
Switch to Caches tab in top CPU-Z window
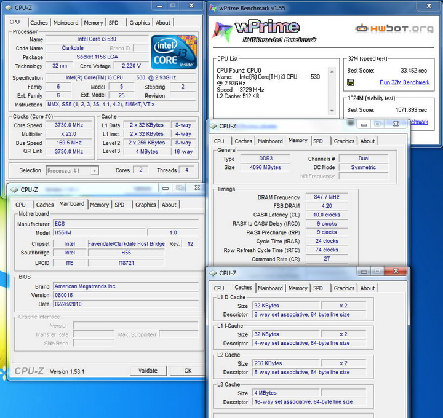39,23
